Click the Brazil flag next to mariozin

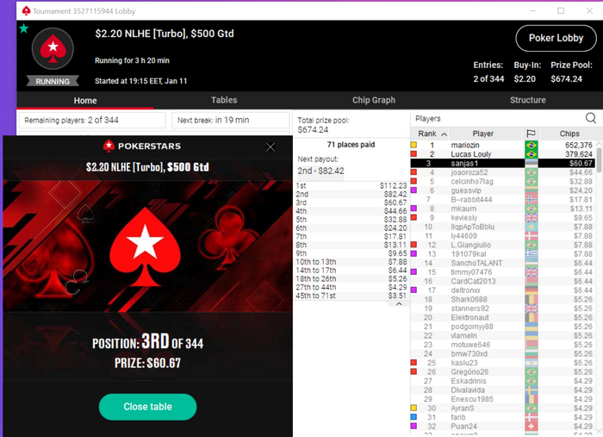point(532,145)
